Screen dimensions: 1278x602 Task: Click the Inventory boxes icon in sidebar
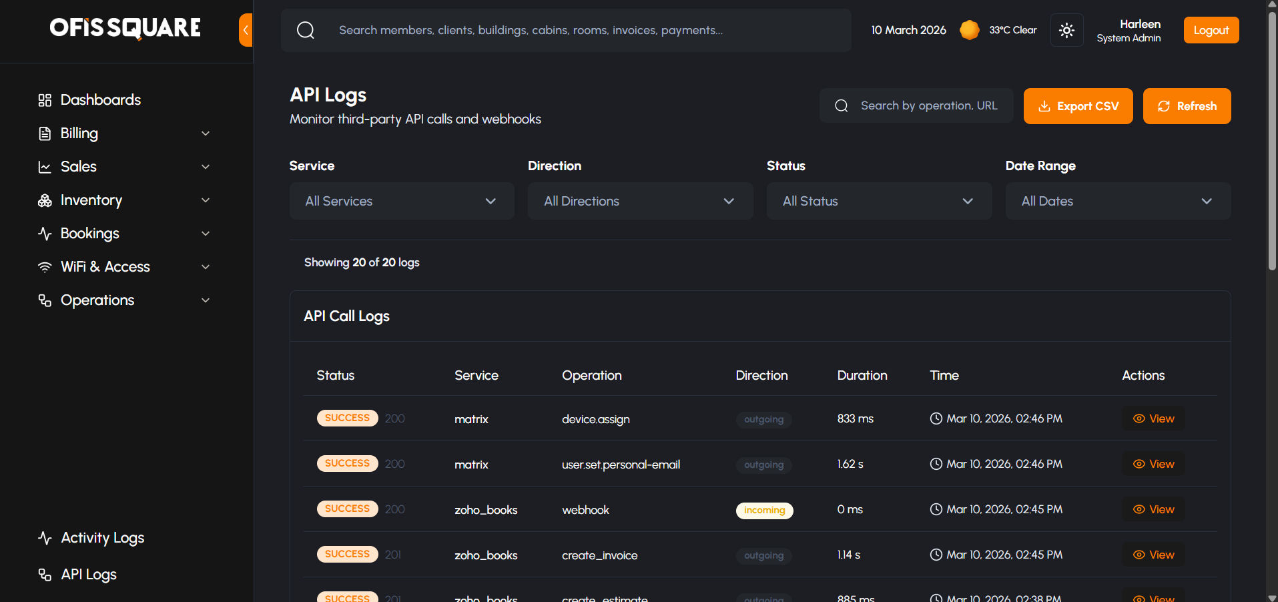(x=45, y=200)
